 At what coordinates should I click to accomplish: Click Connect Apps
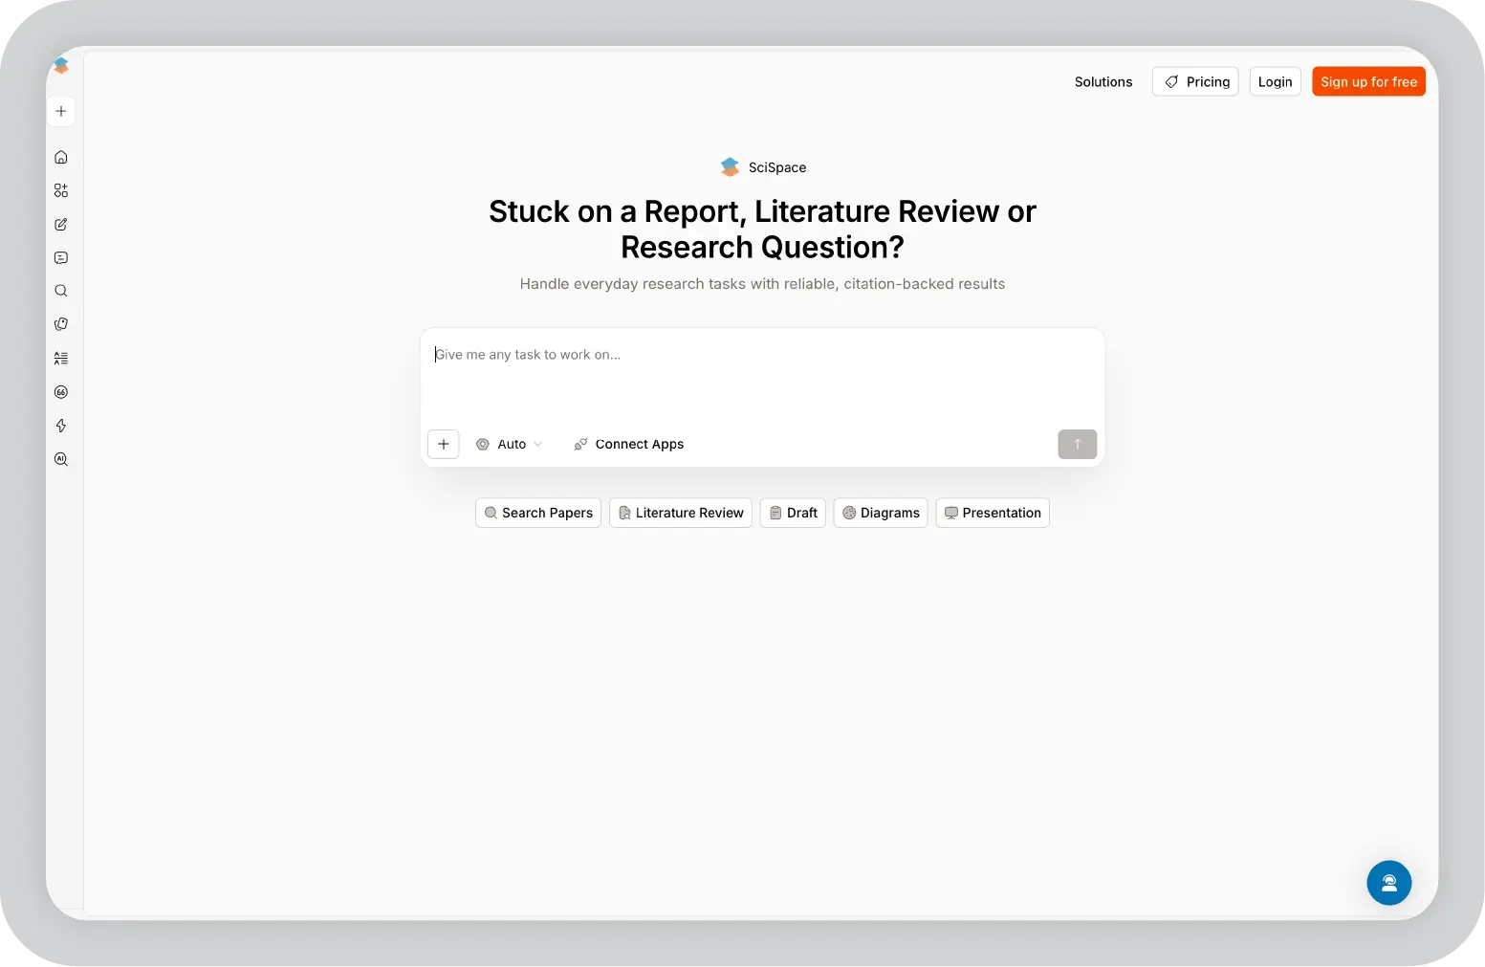click(x=629, y=444)
